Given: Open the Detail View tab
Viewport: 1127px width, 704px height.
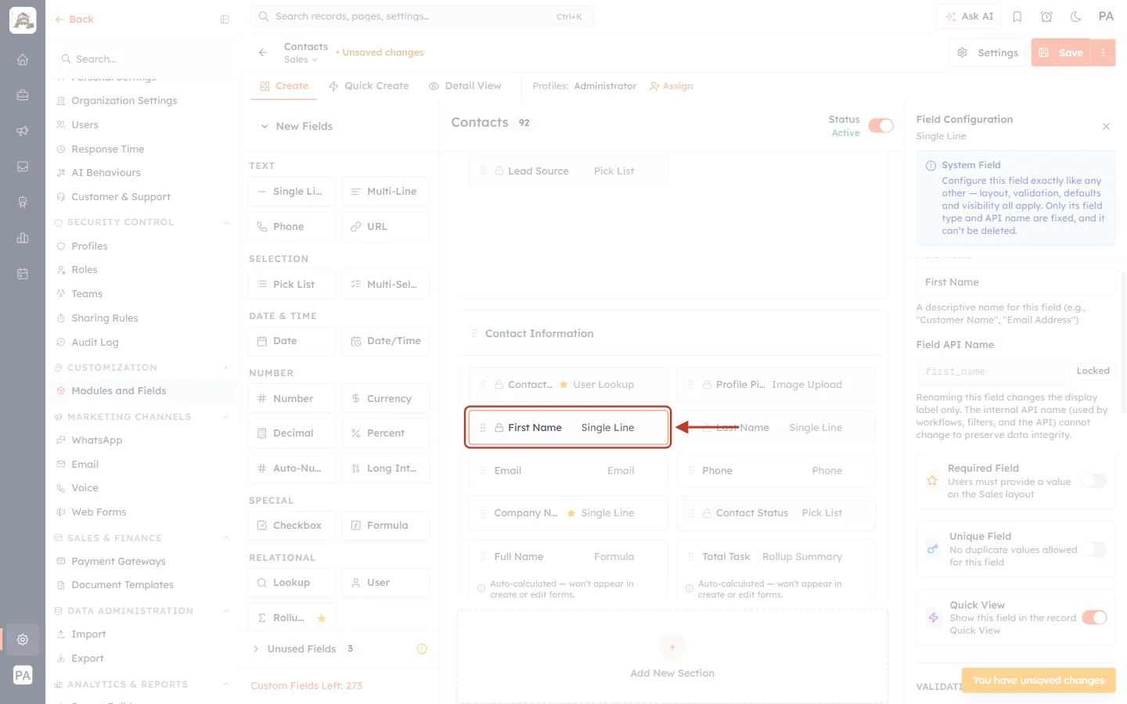Looking at the screenshot, I should point(465,86).
